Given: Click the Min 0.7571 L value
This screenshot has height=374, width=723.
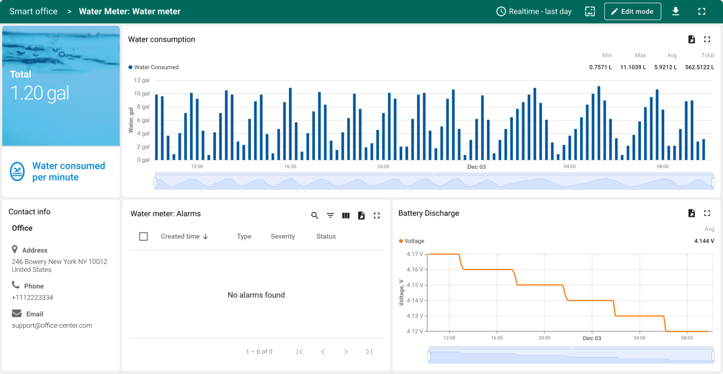Looking at the screenshot, I should coord(600,67).
